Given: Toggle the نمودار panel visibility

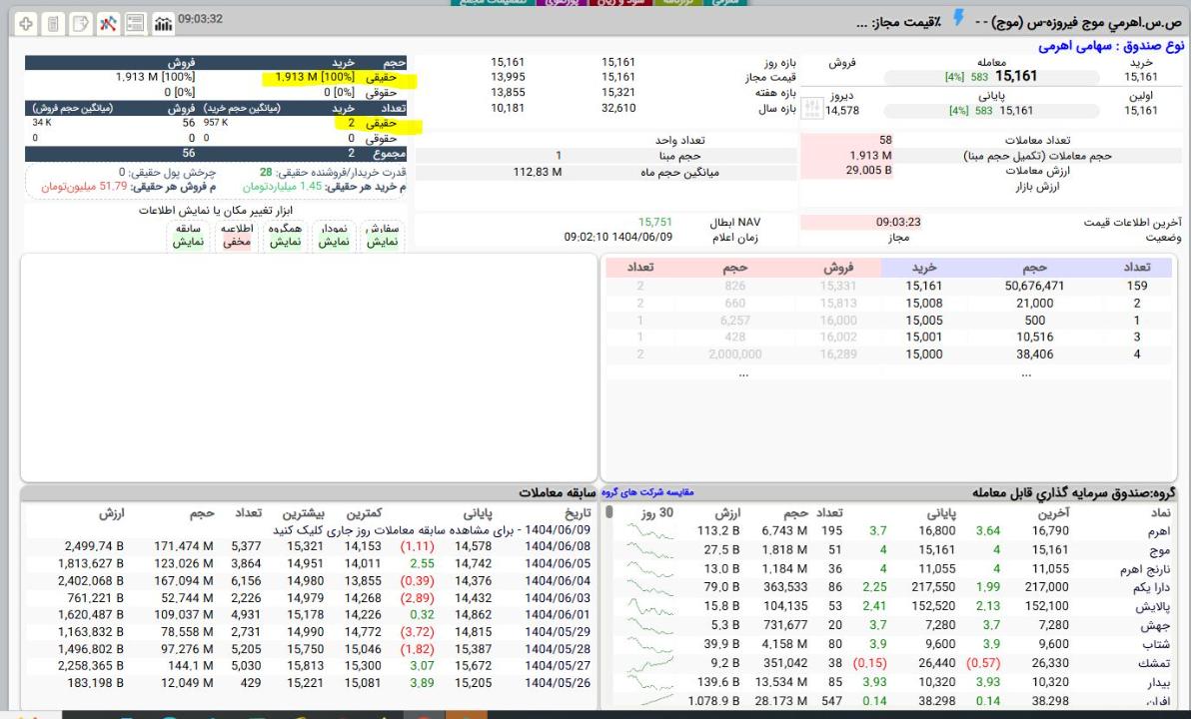Looking at the screenshot, I should [x=335, y=235].
